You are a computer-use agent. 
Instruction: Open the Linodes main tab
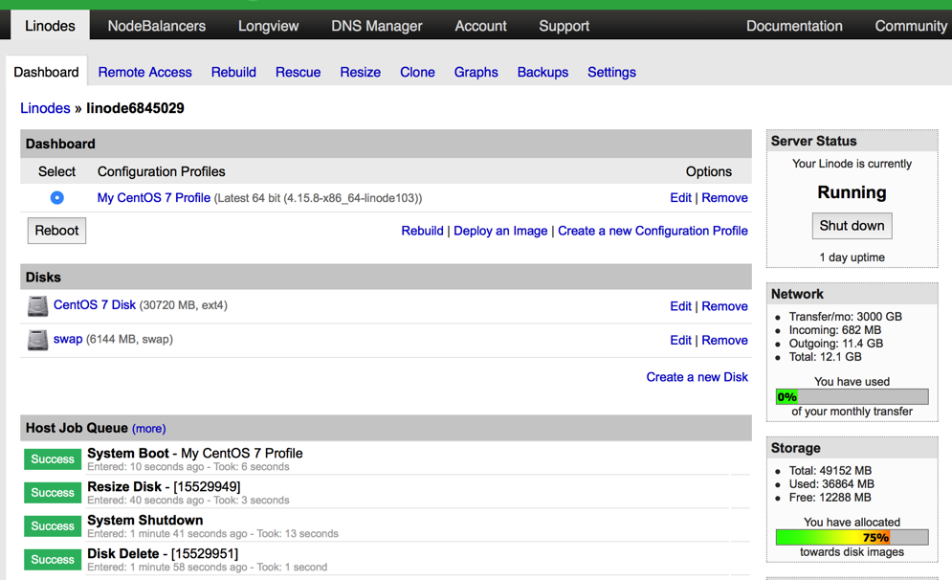(50, 26)
